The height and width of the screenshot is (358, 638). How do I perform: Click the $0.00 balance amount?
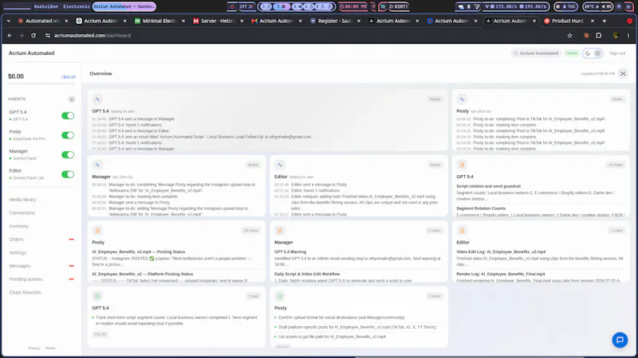click(x=16, y=76)
